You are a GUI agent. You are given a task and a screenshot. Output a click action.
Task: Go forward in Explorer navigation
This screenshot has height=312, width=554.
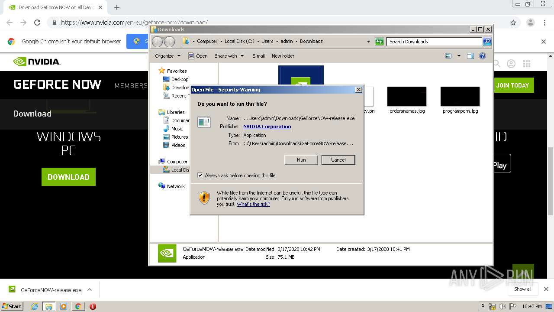click(x=169, y=42)
